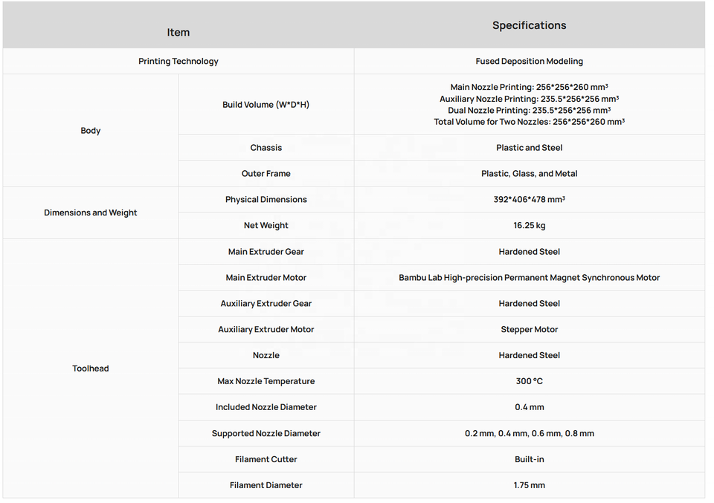Viewport: 714px width, 503px height.
Task: Click the 16.25 kg net weight value
Action: [x=529, y=226]
